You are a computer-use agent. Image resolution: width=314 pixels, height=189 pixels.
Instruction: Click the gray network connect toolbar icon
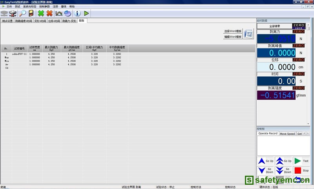[4, 13]
